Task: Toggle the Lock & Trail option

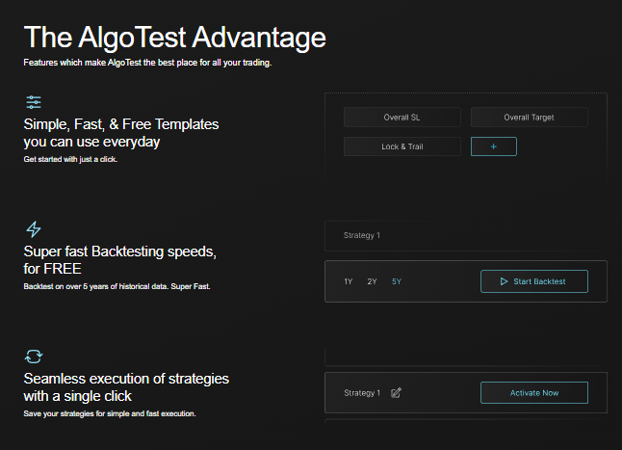Action: [402, 146]
